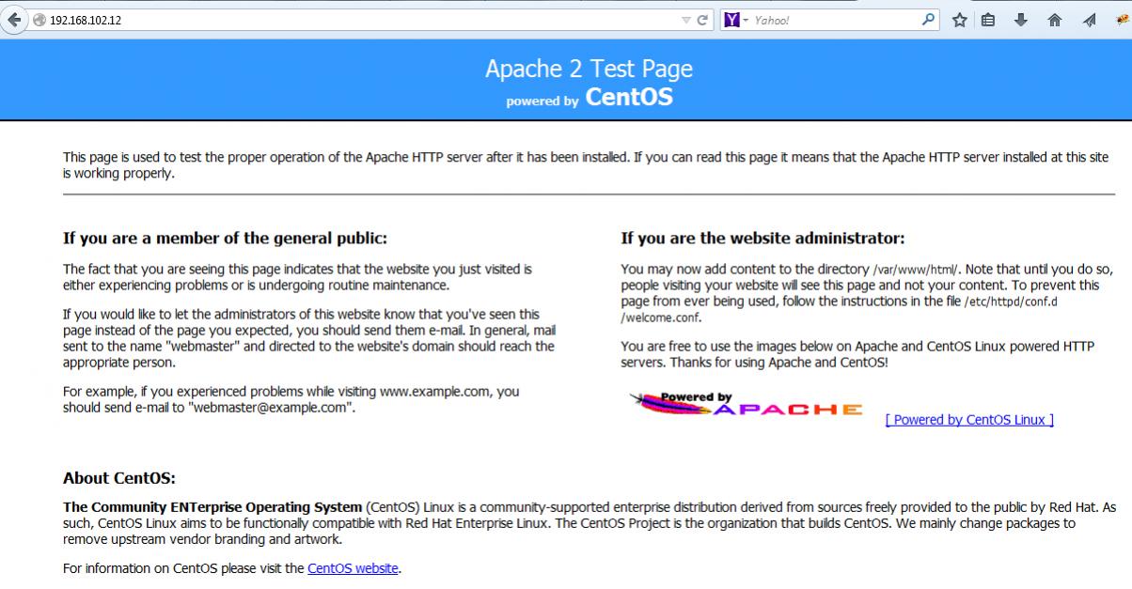Click the website administrator section heading
The height and width of the screenshot is (589, 1132).
pos(763,239)
